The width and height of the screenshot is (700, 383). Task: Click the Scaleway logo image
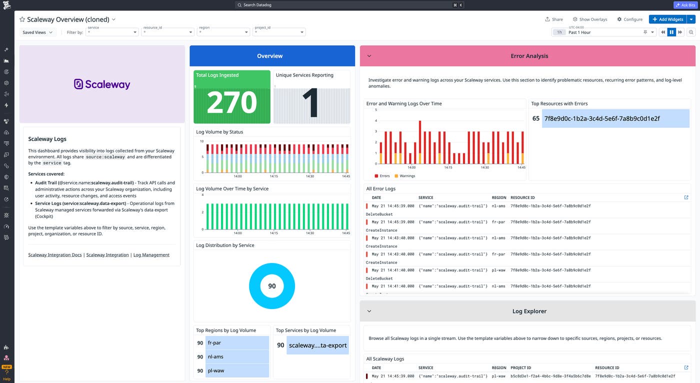tap(102, 84)
